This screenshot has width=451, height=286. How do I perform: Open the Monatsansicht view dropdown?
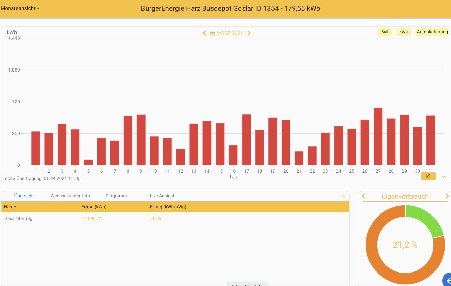point(20,8)
